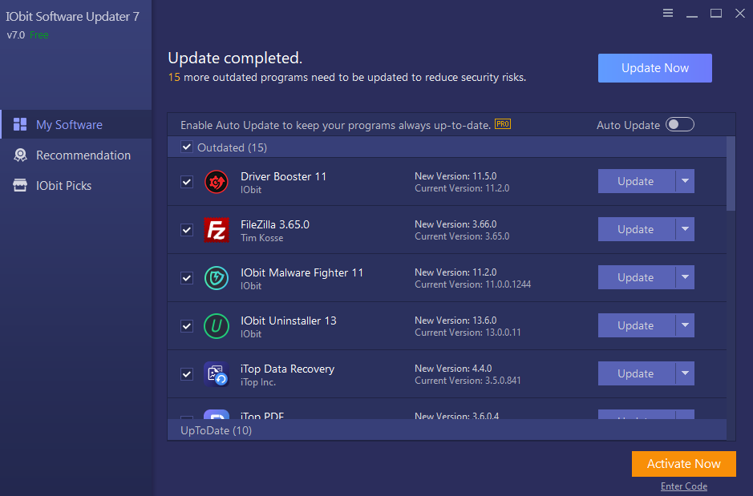Click the Activate Now button
Viewport: 753px width, 496px height.
tap(683, 463)
